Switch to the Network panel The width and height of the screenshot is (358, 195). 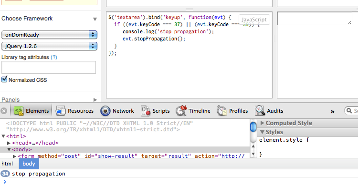coord(117,111)
